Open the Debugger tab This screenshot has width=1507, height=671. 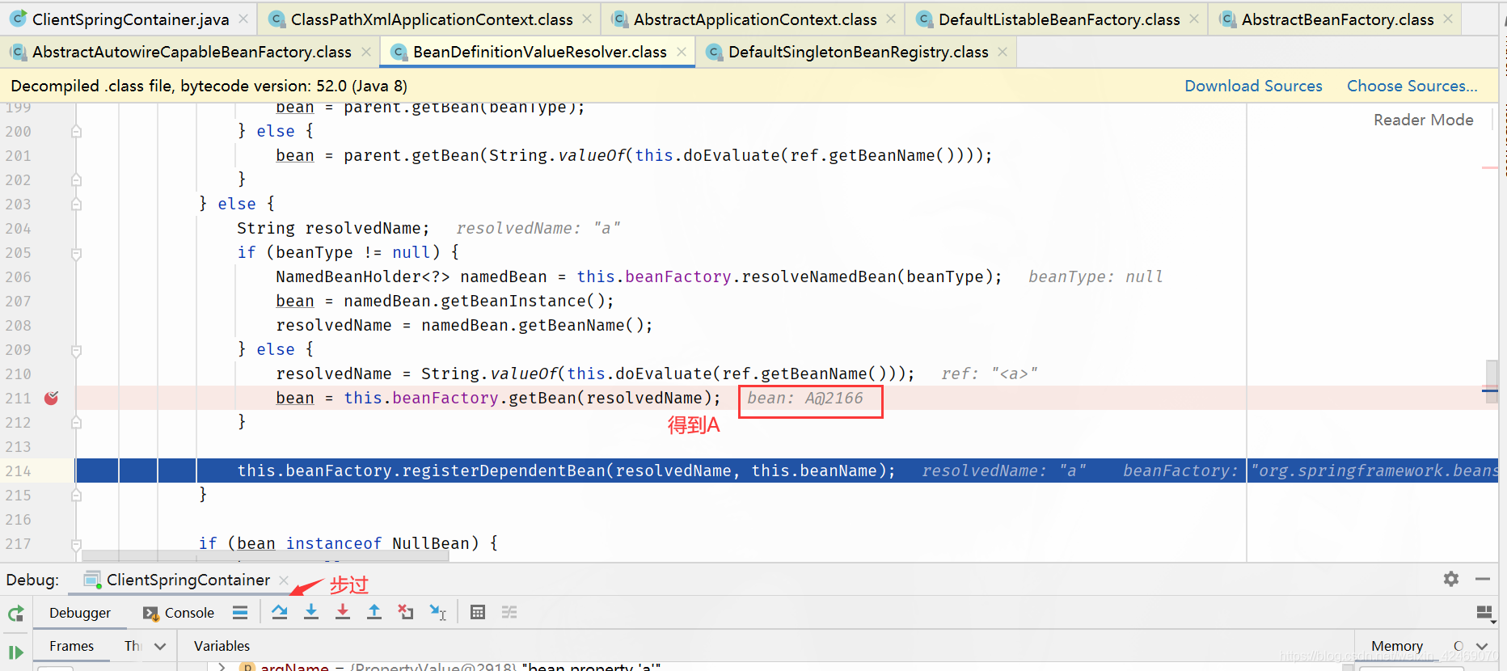[80, 613]
